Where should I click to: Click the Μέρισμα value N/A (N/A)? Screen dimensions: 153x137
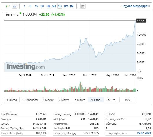[145, 124]
